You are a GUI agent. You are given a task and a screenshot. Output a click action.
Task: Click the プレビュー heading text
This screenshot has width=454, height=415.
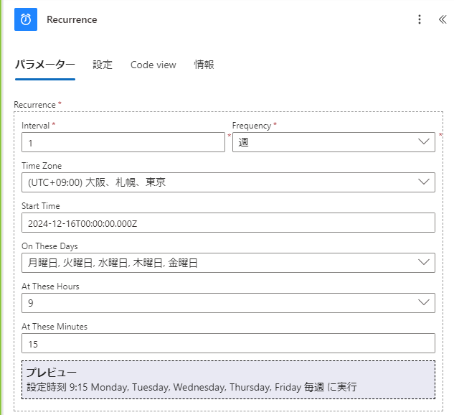coord(51,373)
